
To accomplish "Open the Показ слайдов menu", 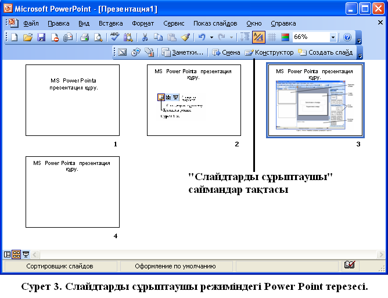I will 215,23.
